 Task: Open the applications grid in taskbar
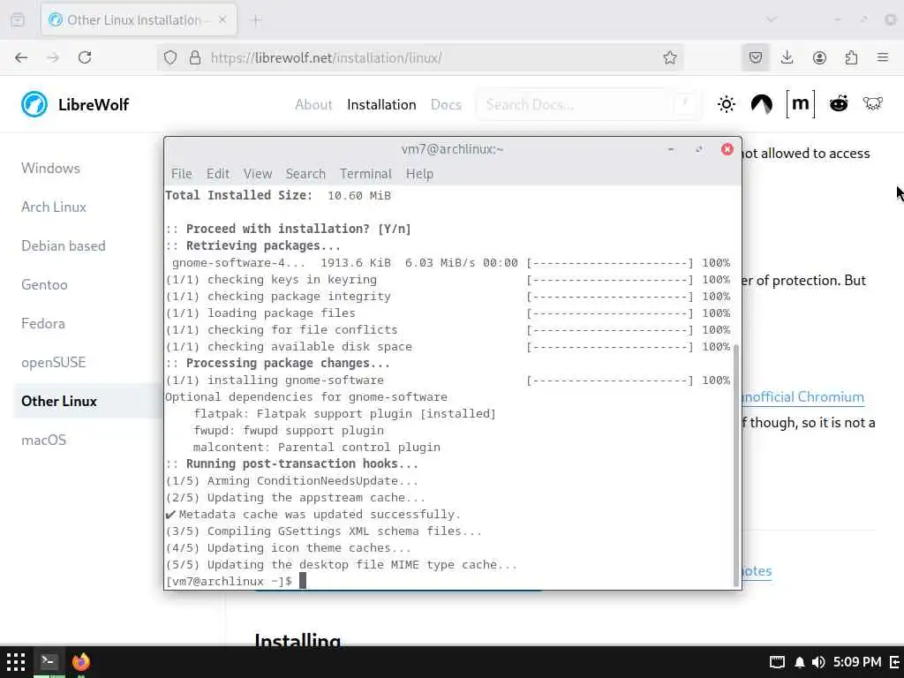click(16, 661)
